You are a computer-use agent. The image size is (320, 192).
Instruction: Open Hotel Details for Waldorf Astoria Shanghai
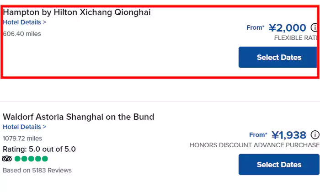click(x=24, y=127)
